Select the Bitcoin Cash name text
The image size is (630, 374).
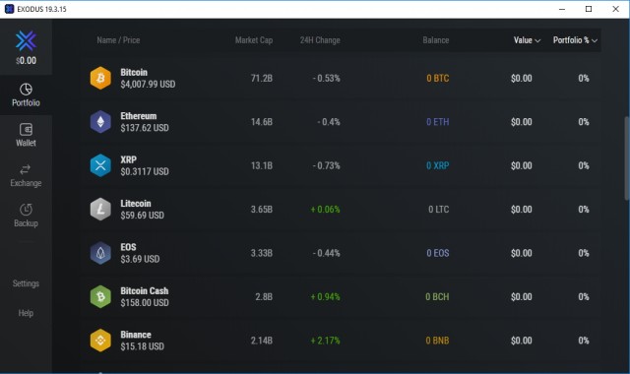(145, 291)
